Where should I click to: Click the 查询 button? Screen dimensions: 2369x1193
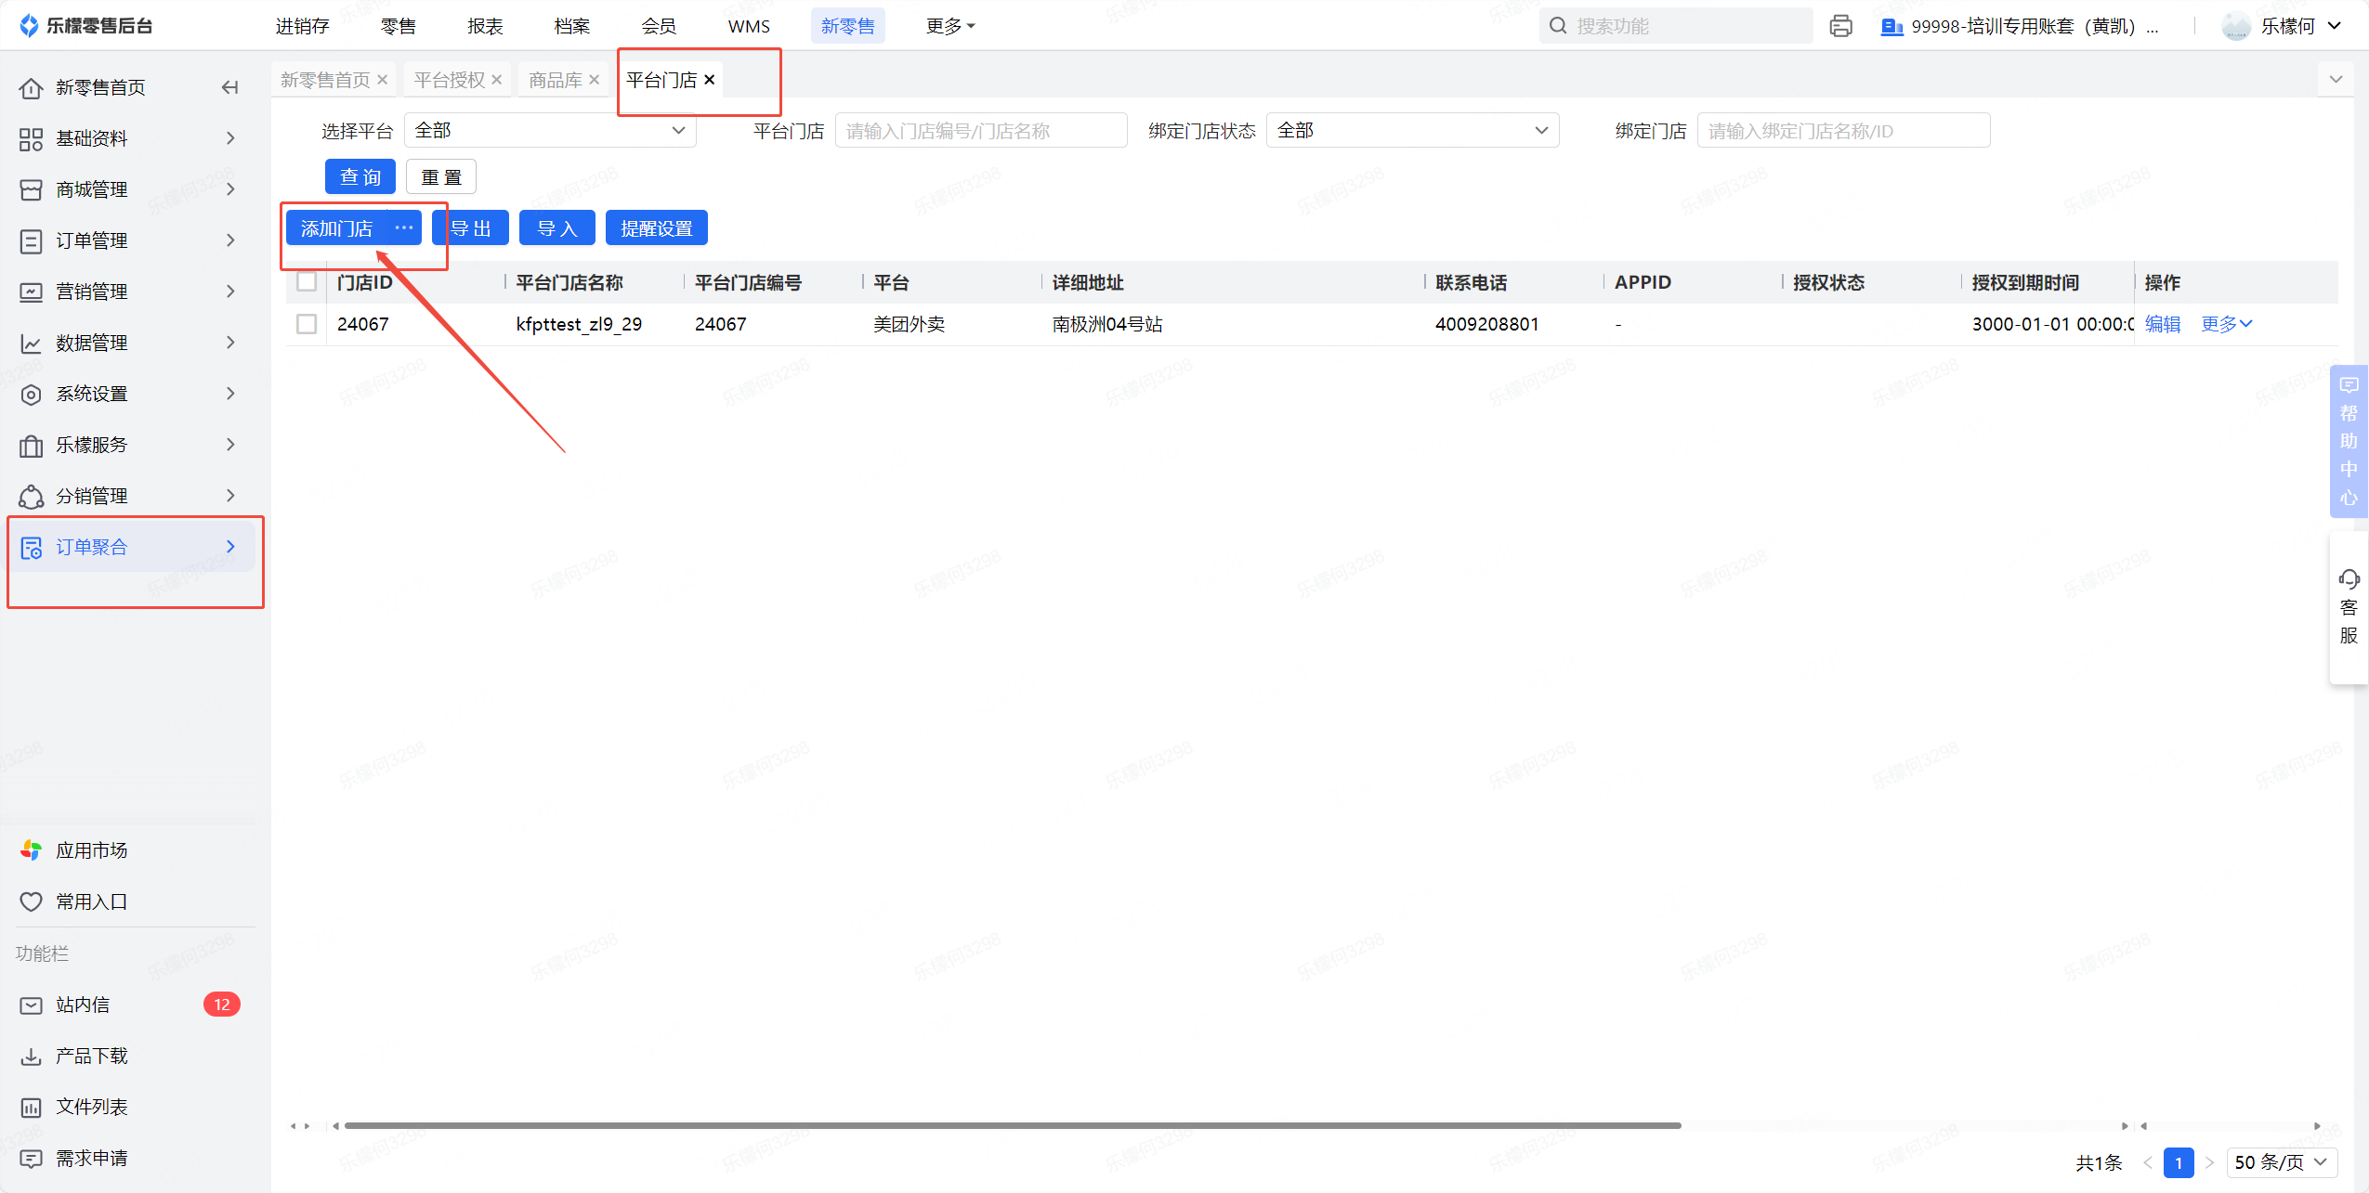(360, 176)
